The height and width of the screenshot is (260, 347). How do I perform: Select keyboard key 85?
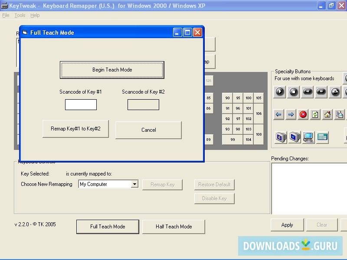point(209,98)
